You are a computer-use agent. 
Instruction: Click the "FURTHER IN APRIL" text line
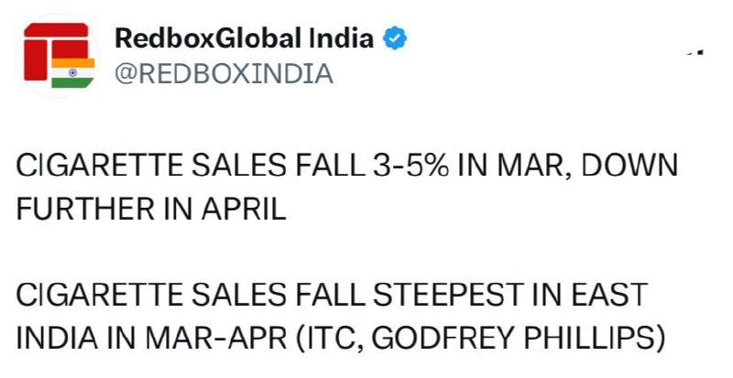[x=151, y=208]
